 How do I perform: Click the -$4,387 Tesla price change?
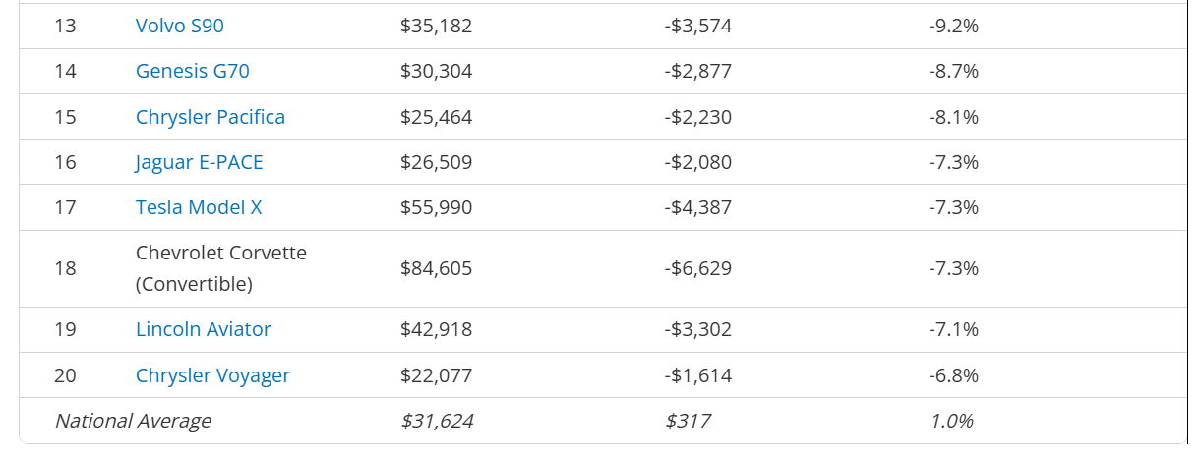[697, 207]
